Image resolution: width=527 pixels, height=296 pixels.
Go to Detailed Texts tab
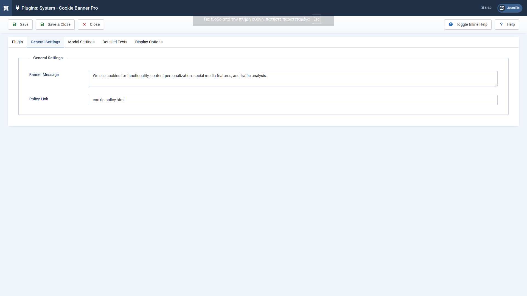[x=115, y=42]
